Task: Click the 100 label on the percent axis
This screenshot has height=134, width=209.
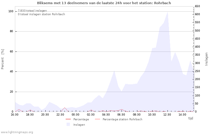Action: click(x=11, y=11)
